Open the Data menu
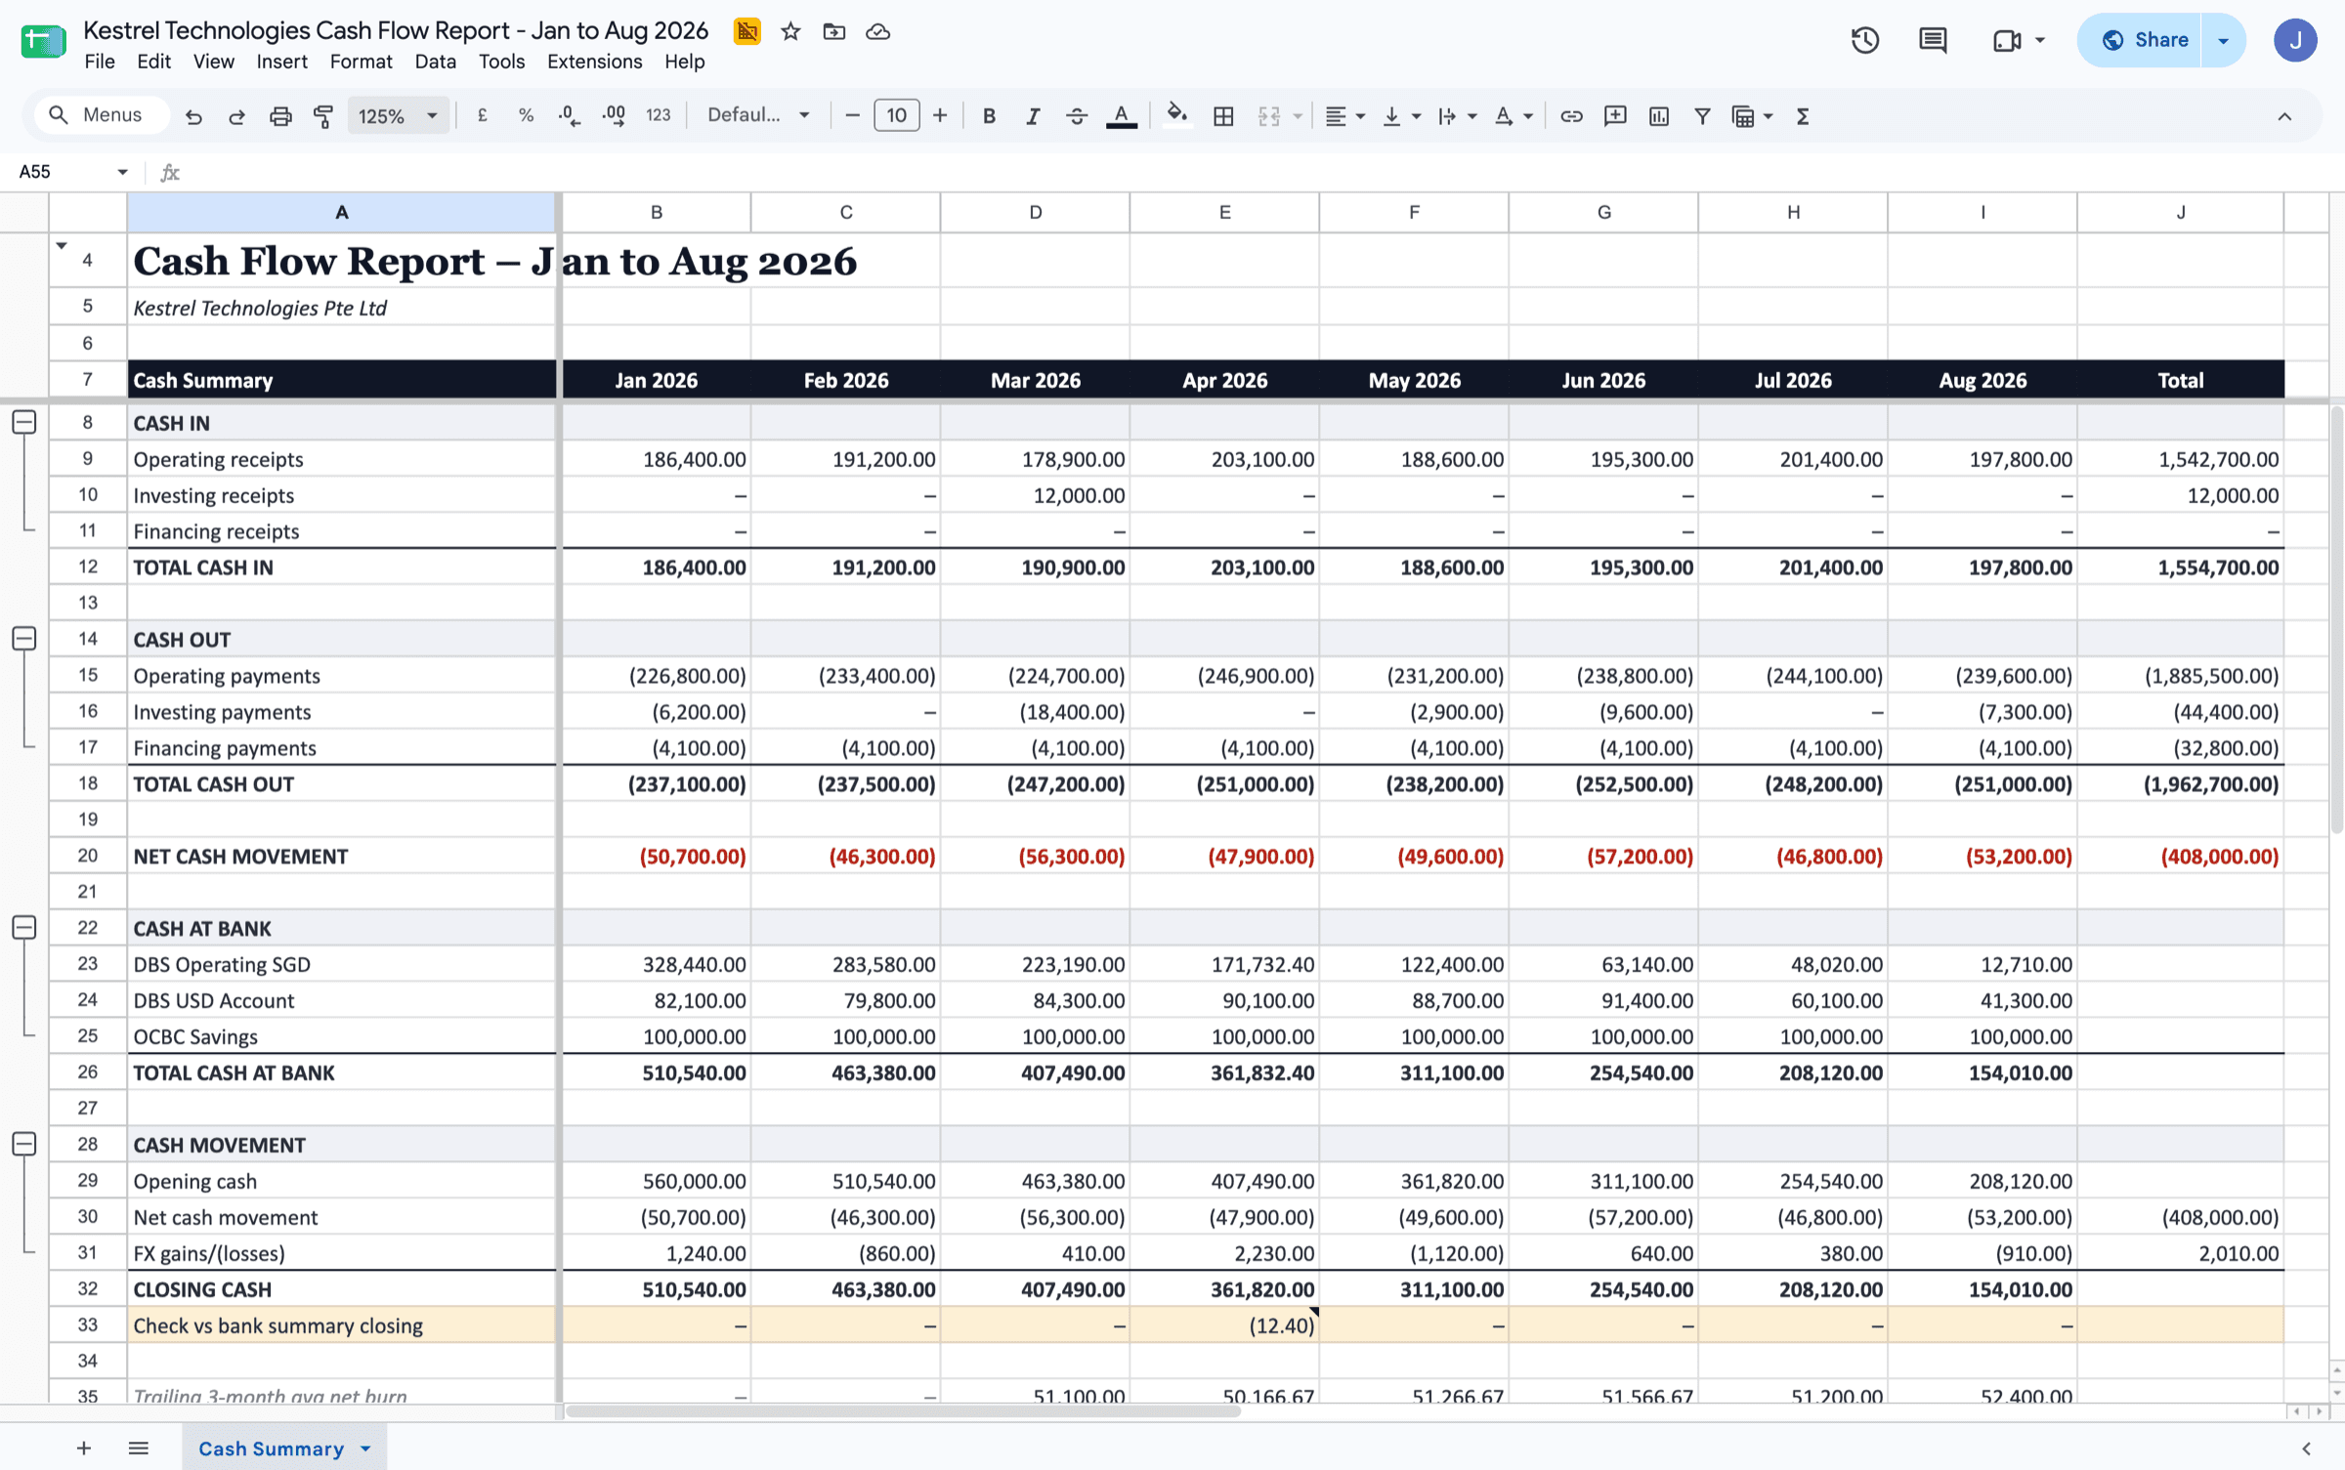This screenshot has height=1470, width=2345. [435, 62]
